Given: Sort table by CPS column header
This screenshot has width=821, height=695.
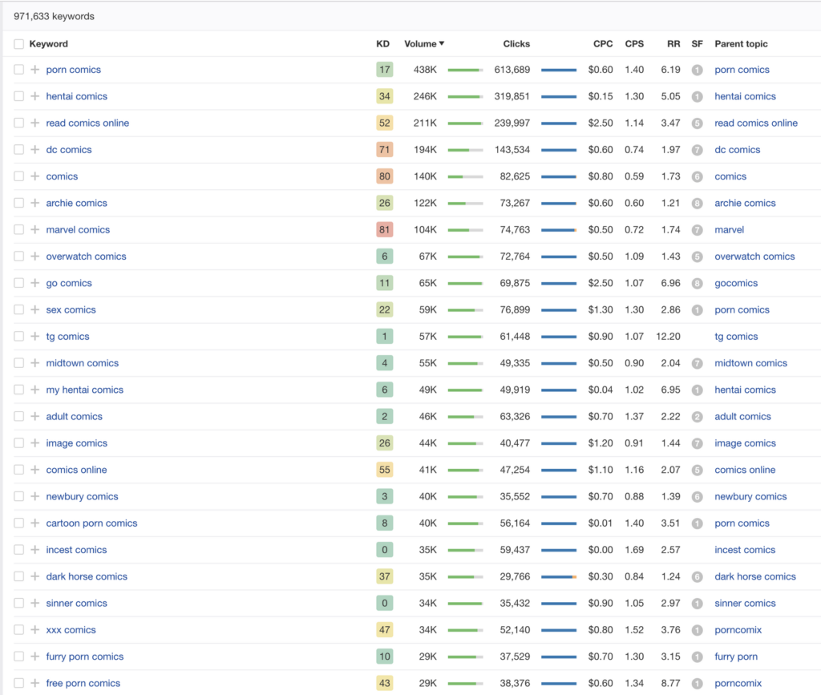Looking at the screenshot, I should (x=634, y=44).
